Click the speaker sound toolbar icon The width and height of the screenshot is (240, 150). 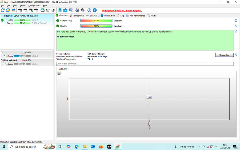[82, 10]
